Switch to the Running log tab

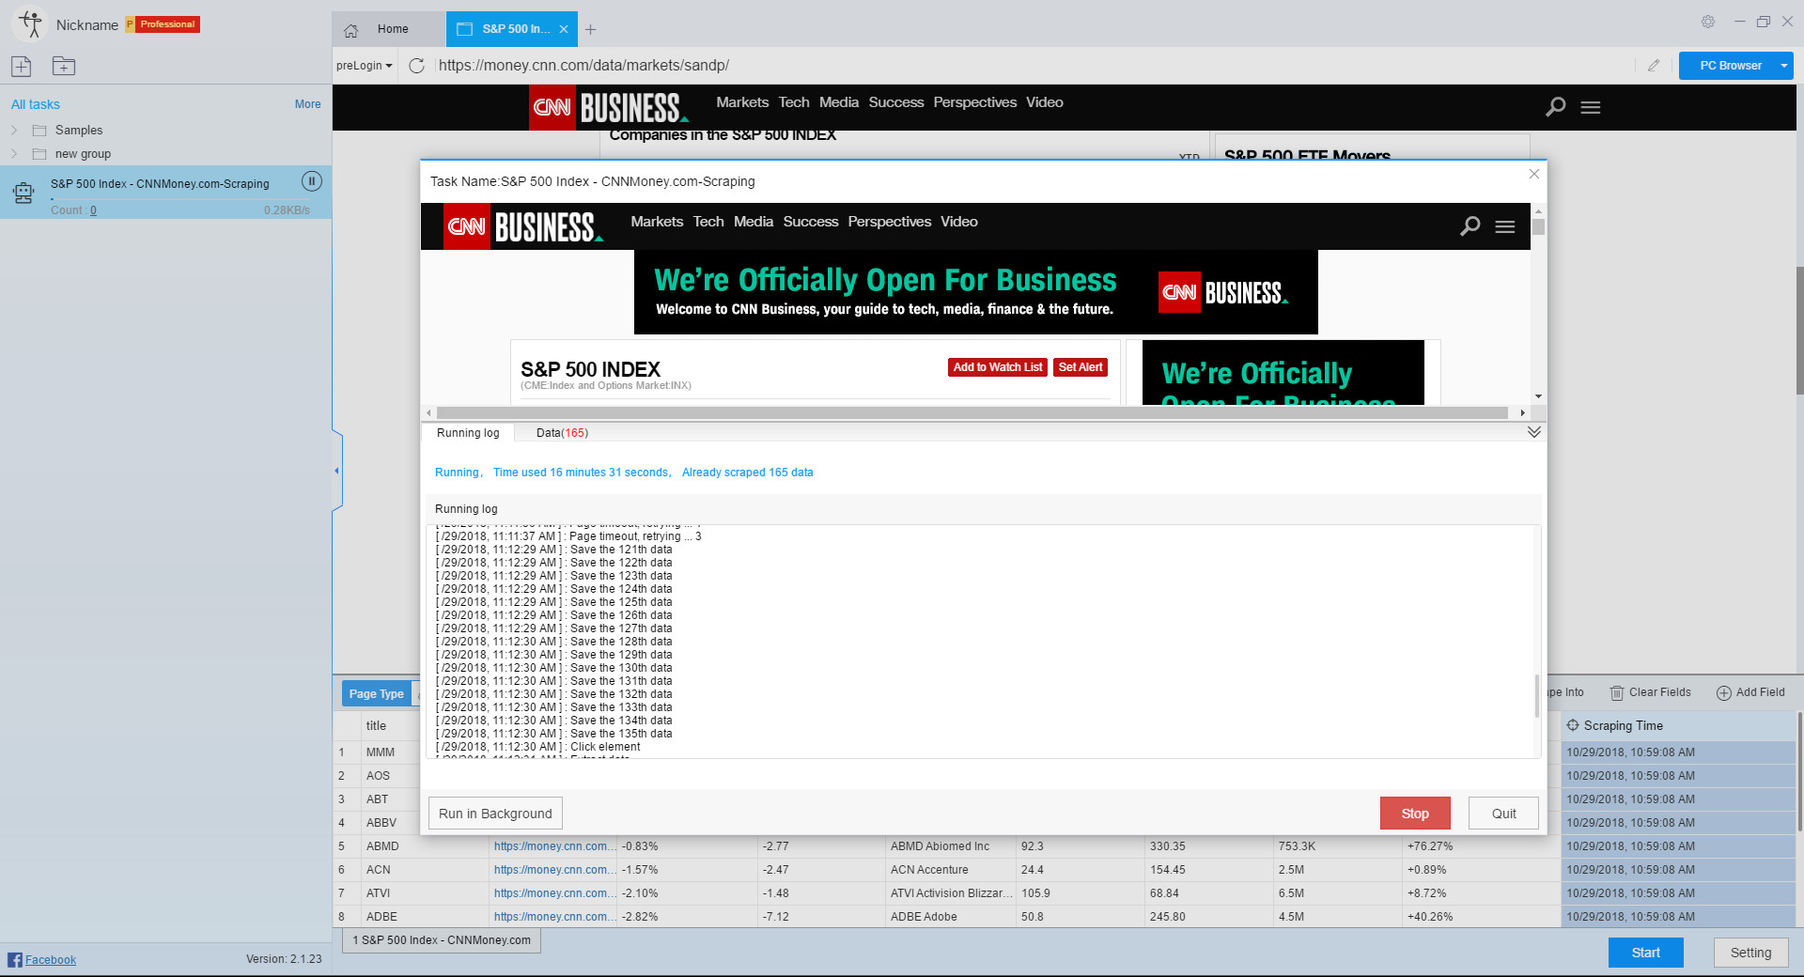pos(468,433)
